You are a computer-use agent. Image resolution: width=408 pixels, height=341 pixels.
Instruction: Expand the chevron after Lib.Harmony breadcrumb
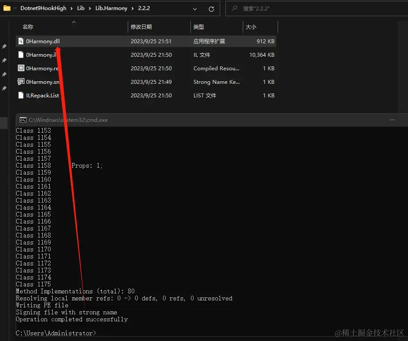click(133, 8)
